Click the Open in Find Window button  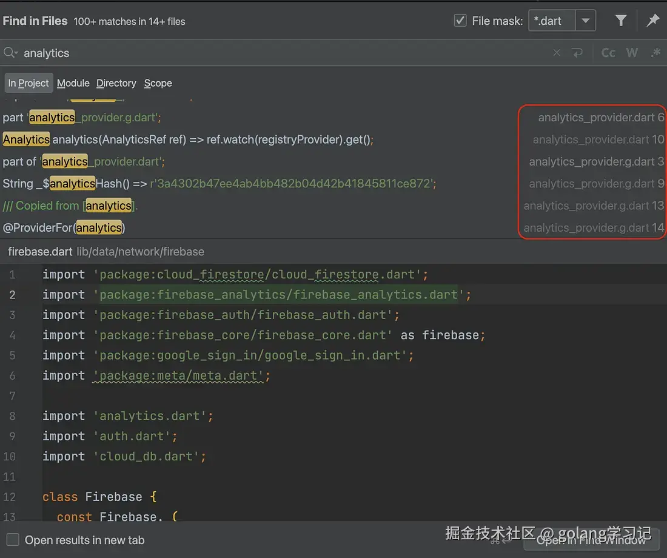coord(591,540)
